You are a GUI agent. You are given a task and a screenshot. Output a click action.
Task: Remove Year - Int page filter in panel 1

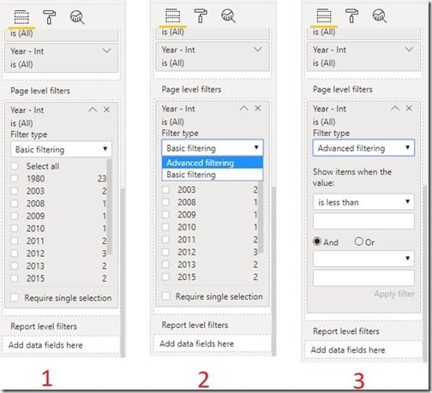click(106, 110)
